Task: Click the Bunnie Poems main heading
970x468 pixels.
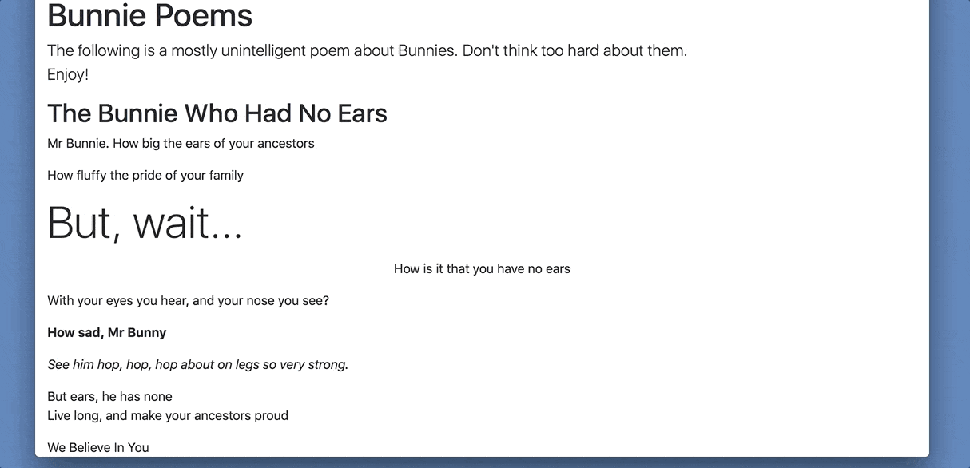Action: (x=149, y=16)
